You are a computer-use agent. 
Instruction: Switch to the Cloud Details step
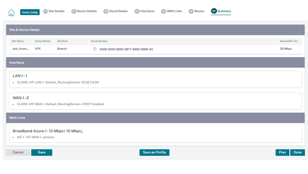click(116, 11)
